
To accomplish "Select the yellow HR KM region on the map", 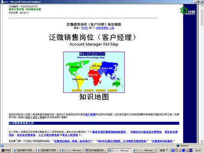I will point(96,66).
